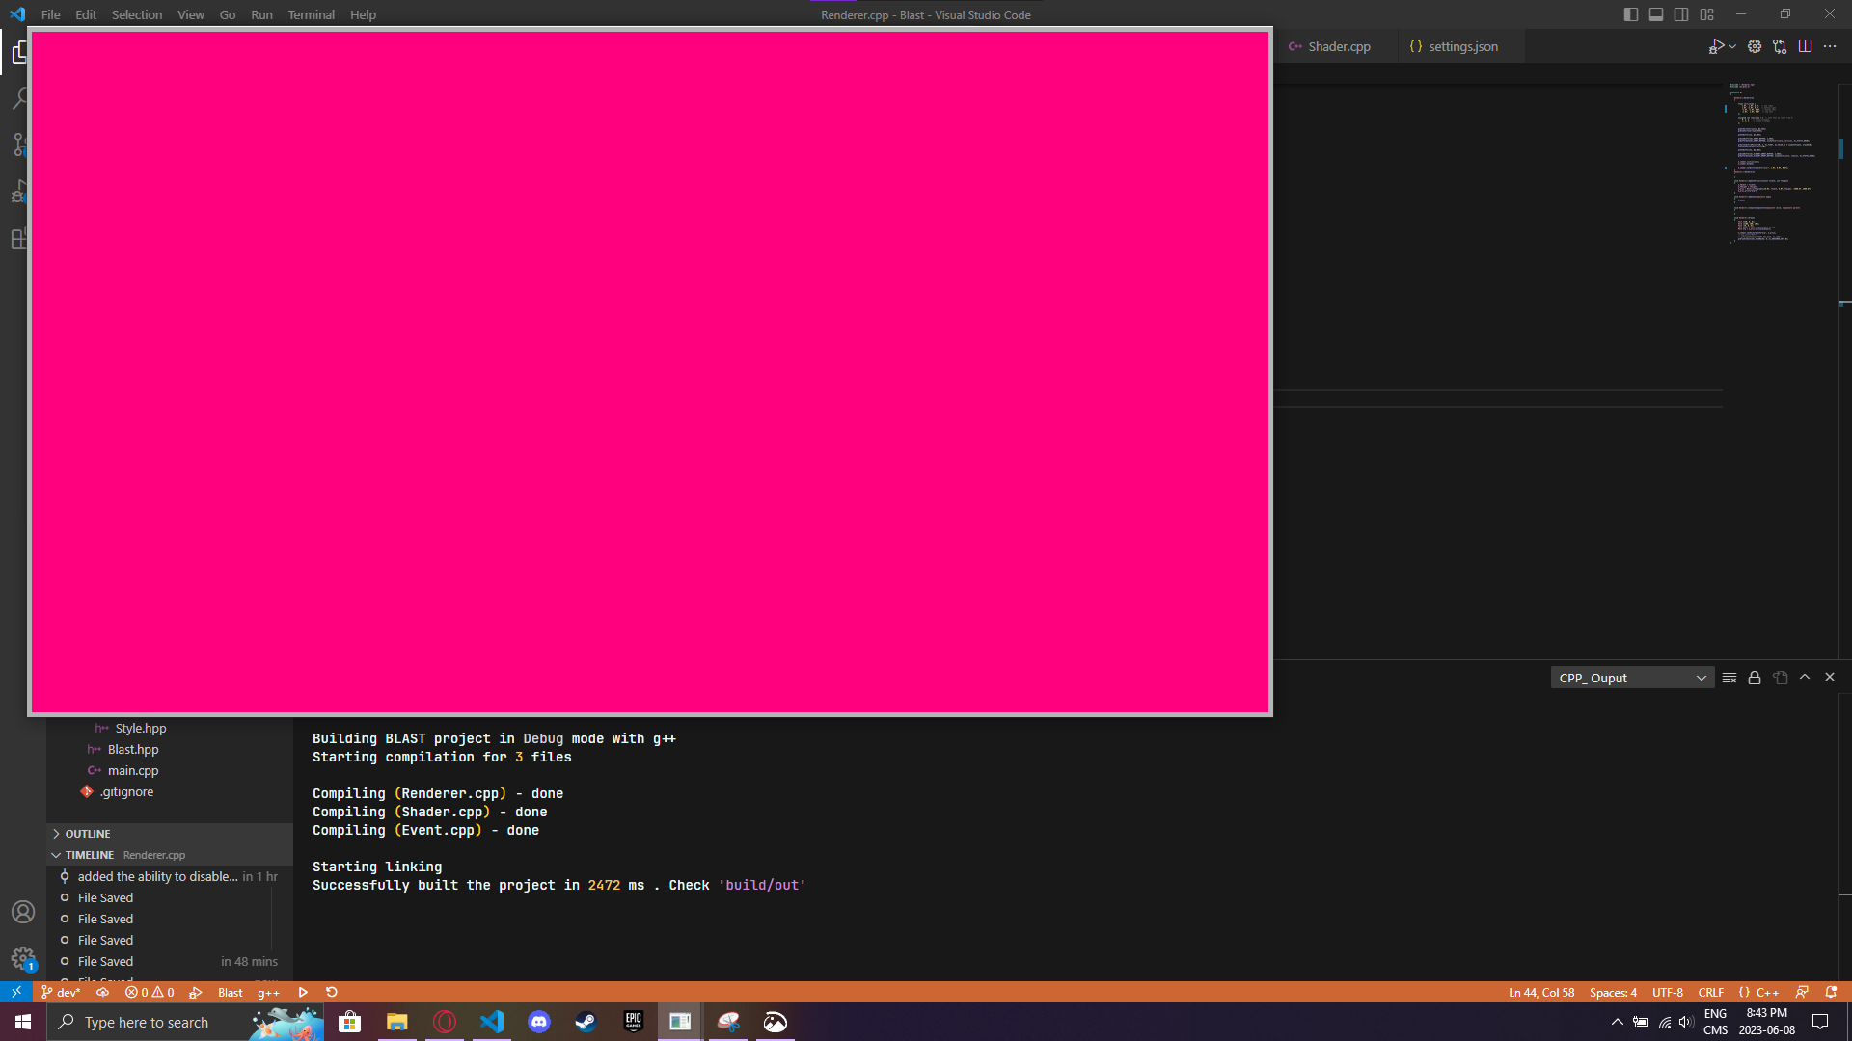Click the rebuild refresh icon in status bar
This screenshot has width=1852, height=1041.
coord(332,992)
